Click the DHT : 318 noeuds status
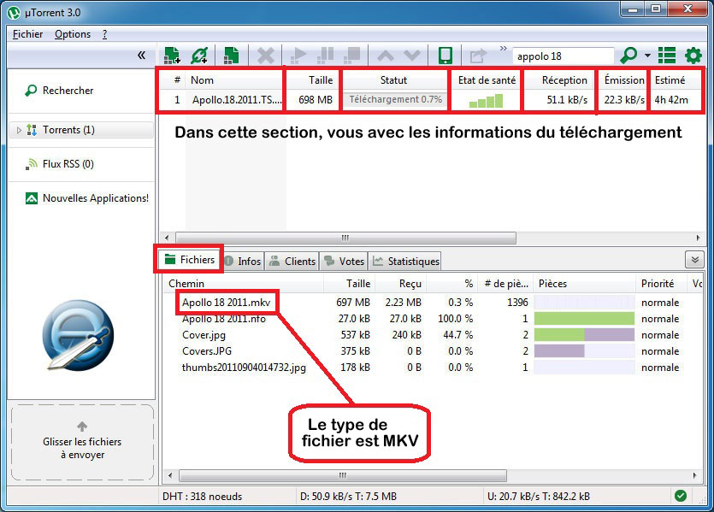This screenshot has height=512, width=714. click(x=202, y=497)
